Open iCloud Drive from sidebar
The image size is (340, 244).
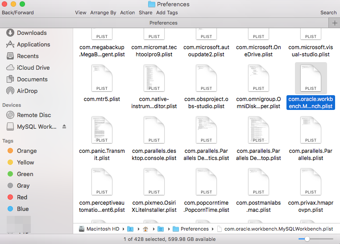[33, 67]
